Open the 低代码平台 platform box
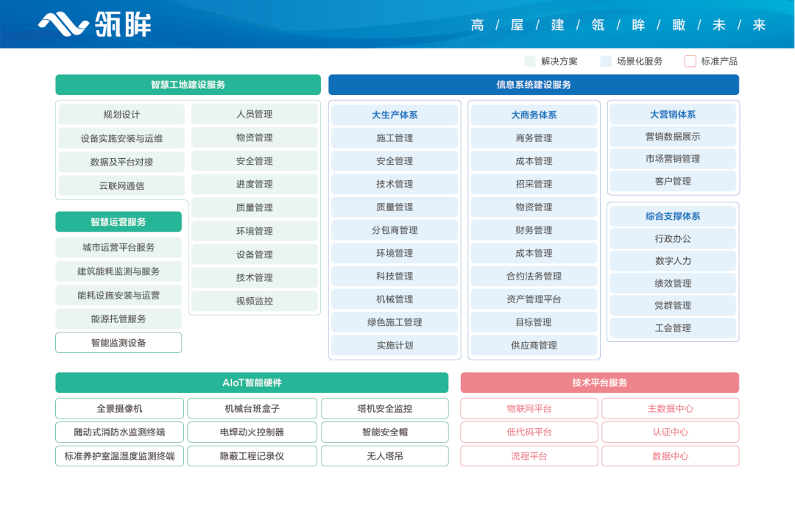Viewport: 795px width, 509px height. (529, 432)
